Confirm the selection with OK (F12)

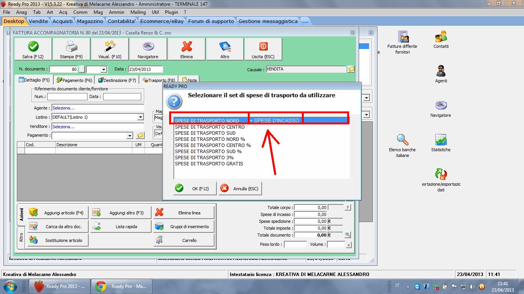click(195, 188)
